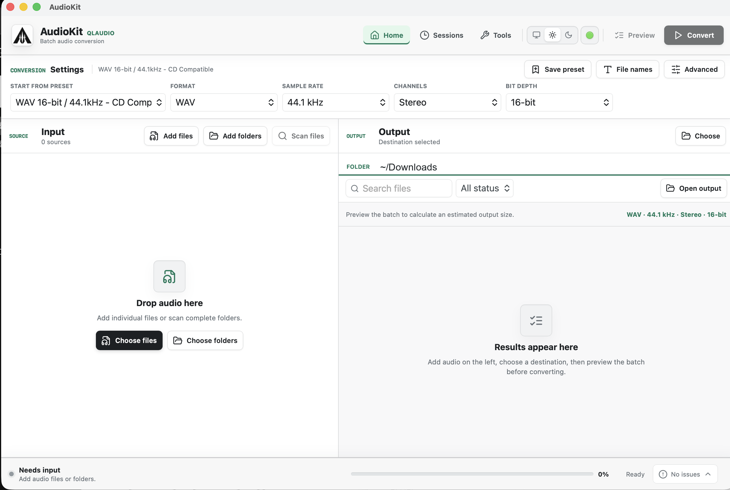The width and height of the screenshot is (730, 490).
Task: Click the WAV · 44.1 kHz · Stereo · 16-bit summary
Action: point(676,215)
